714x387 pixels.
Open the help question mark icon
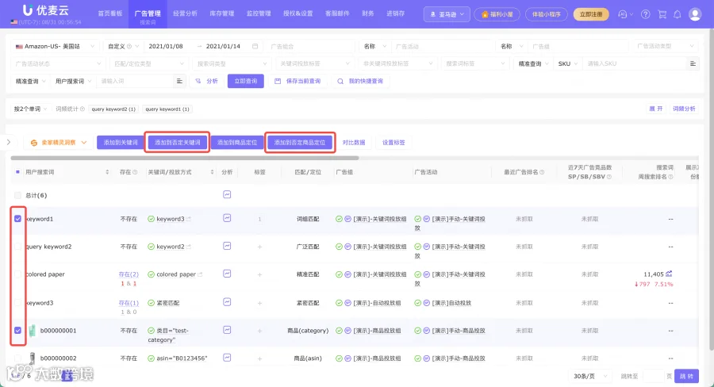coord(645,14)
